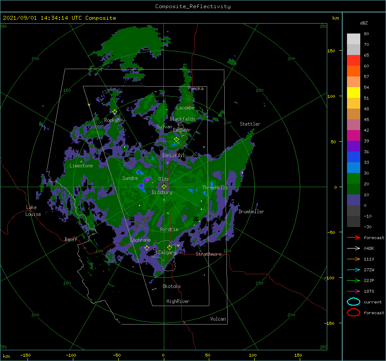Select the green 30 dBZ color swatch
The height and width of the screenshot is (361, 386).
tap(353, 178)
